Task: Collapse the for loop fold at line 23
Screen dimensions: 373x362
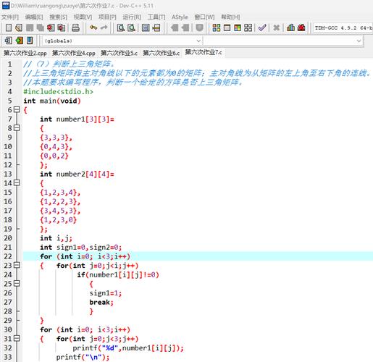Action: coord(17,265)
